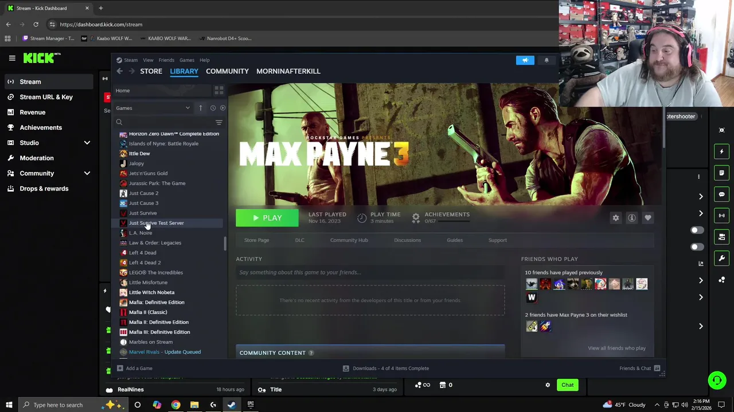Viewport: 734px width, 412px height.
Task: Switch to the STORE tab
Action: [151, 71]
